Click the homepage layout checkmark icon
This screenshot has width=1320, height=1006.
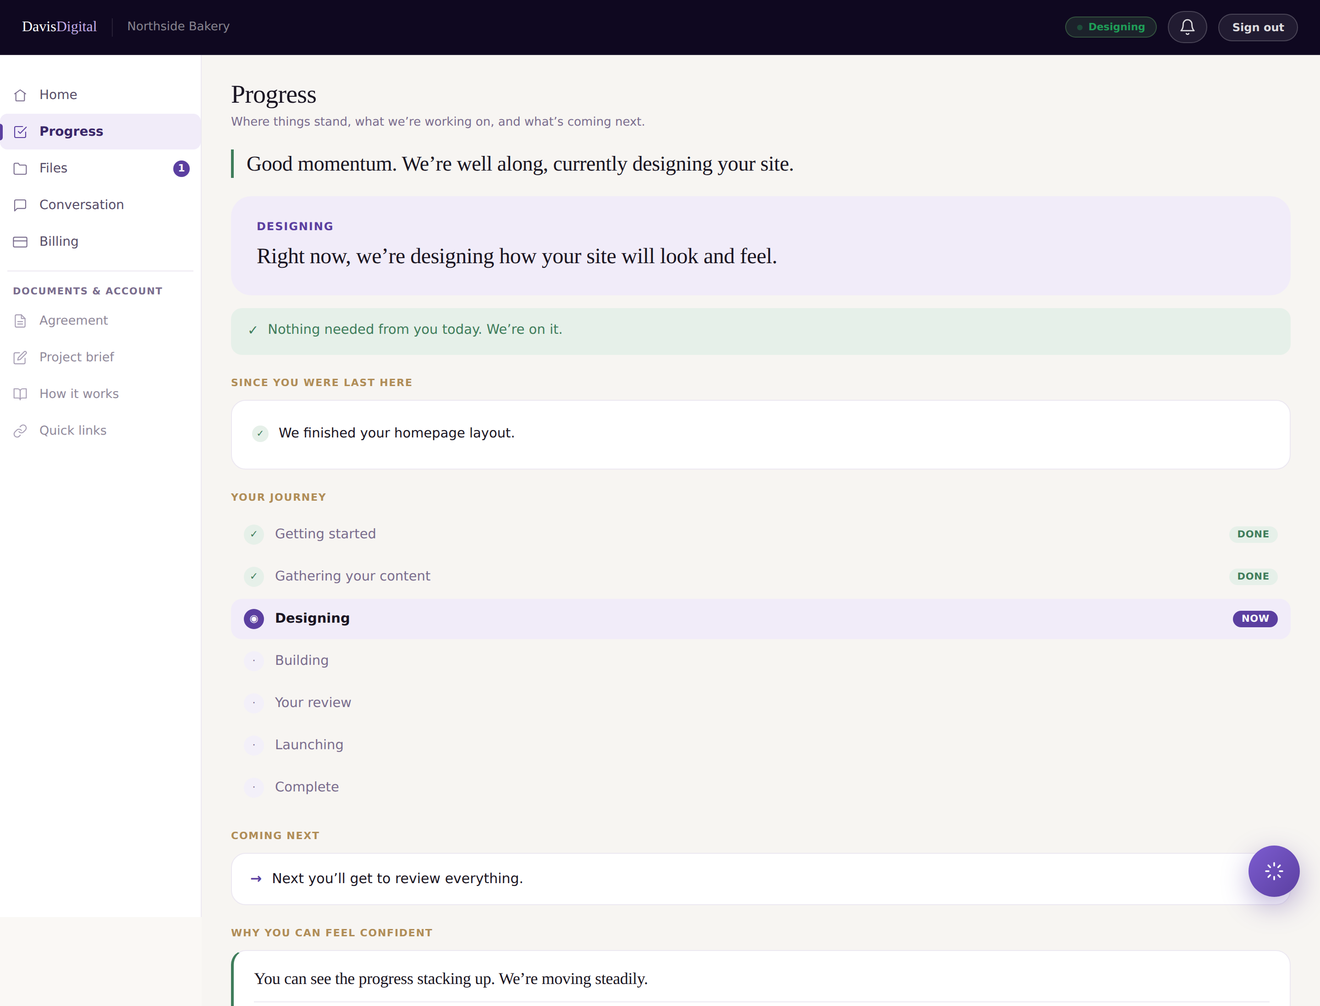pyautogui.click(x=260, y=433)
